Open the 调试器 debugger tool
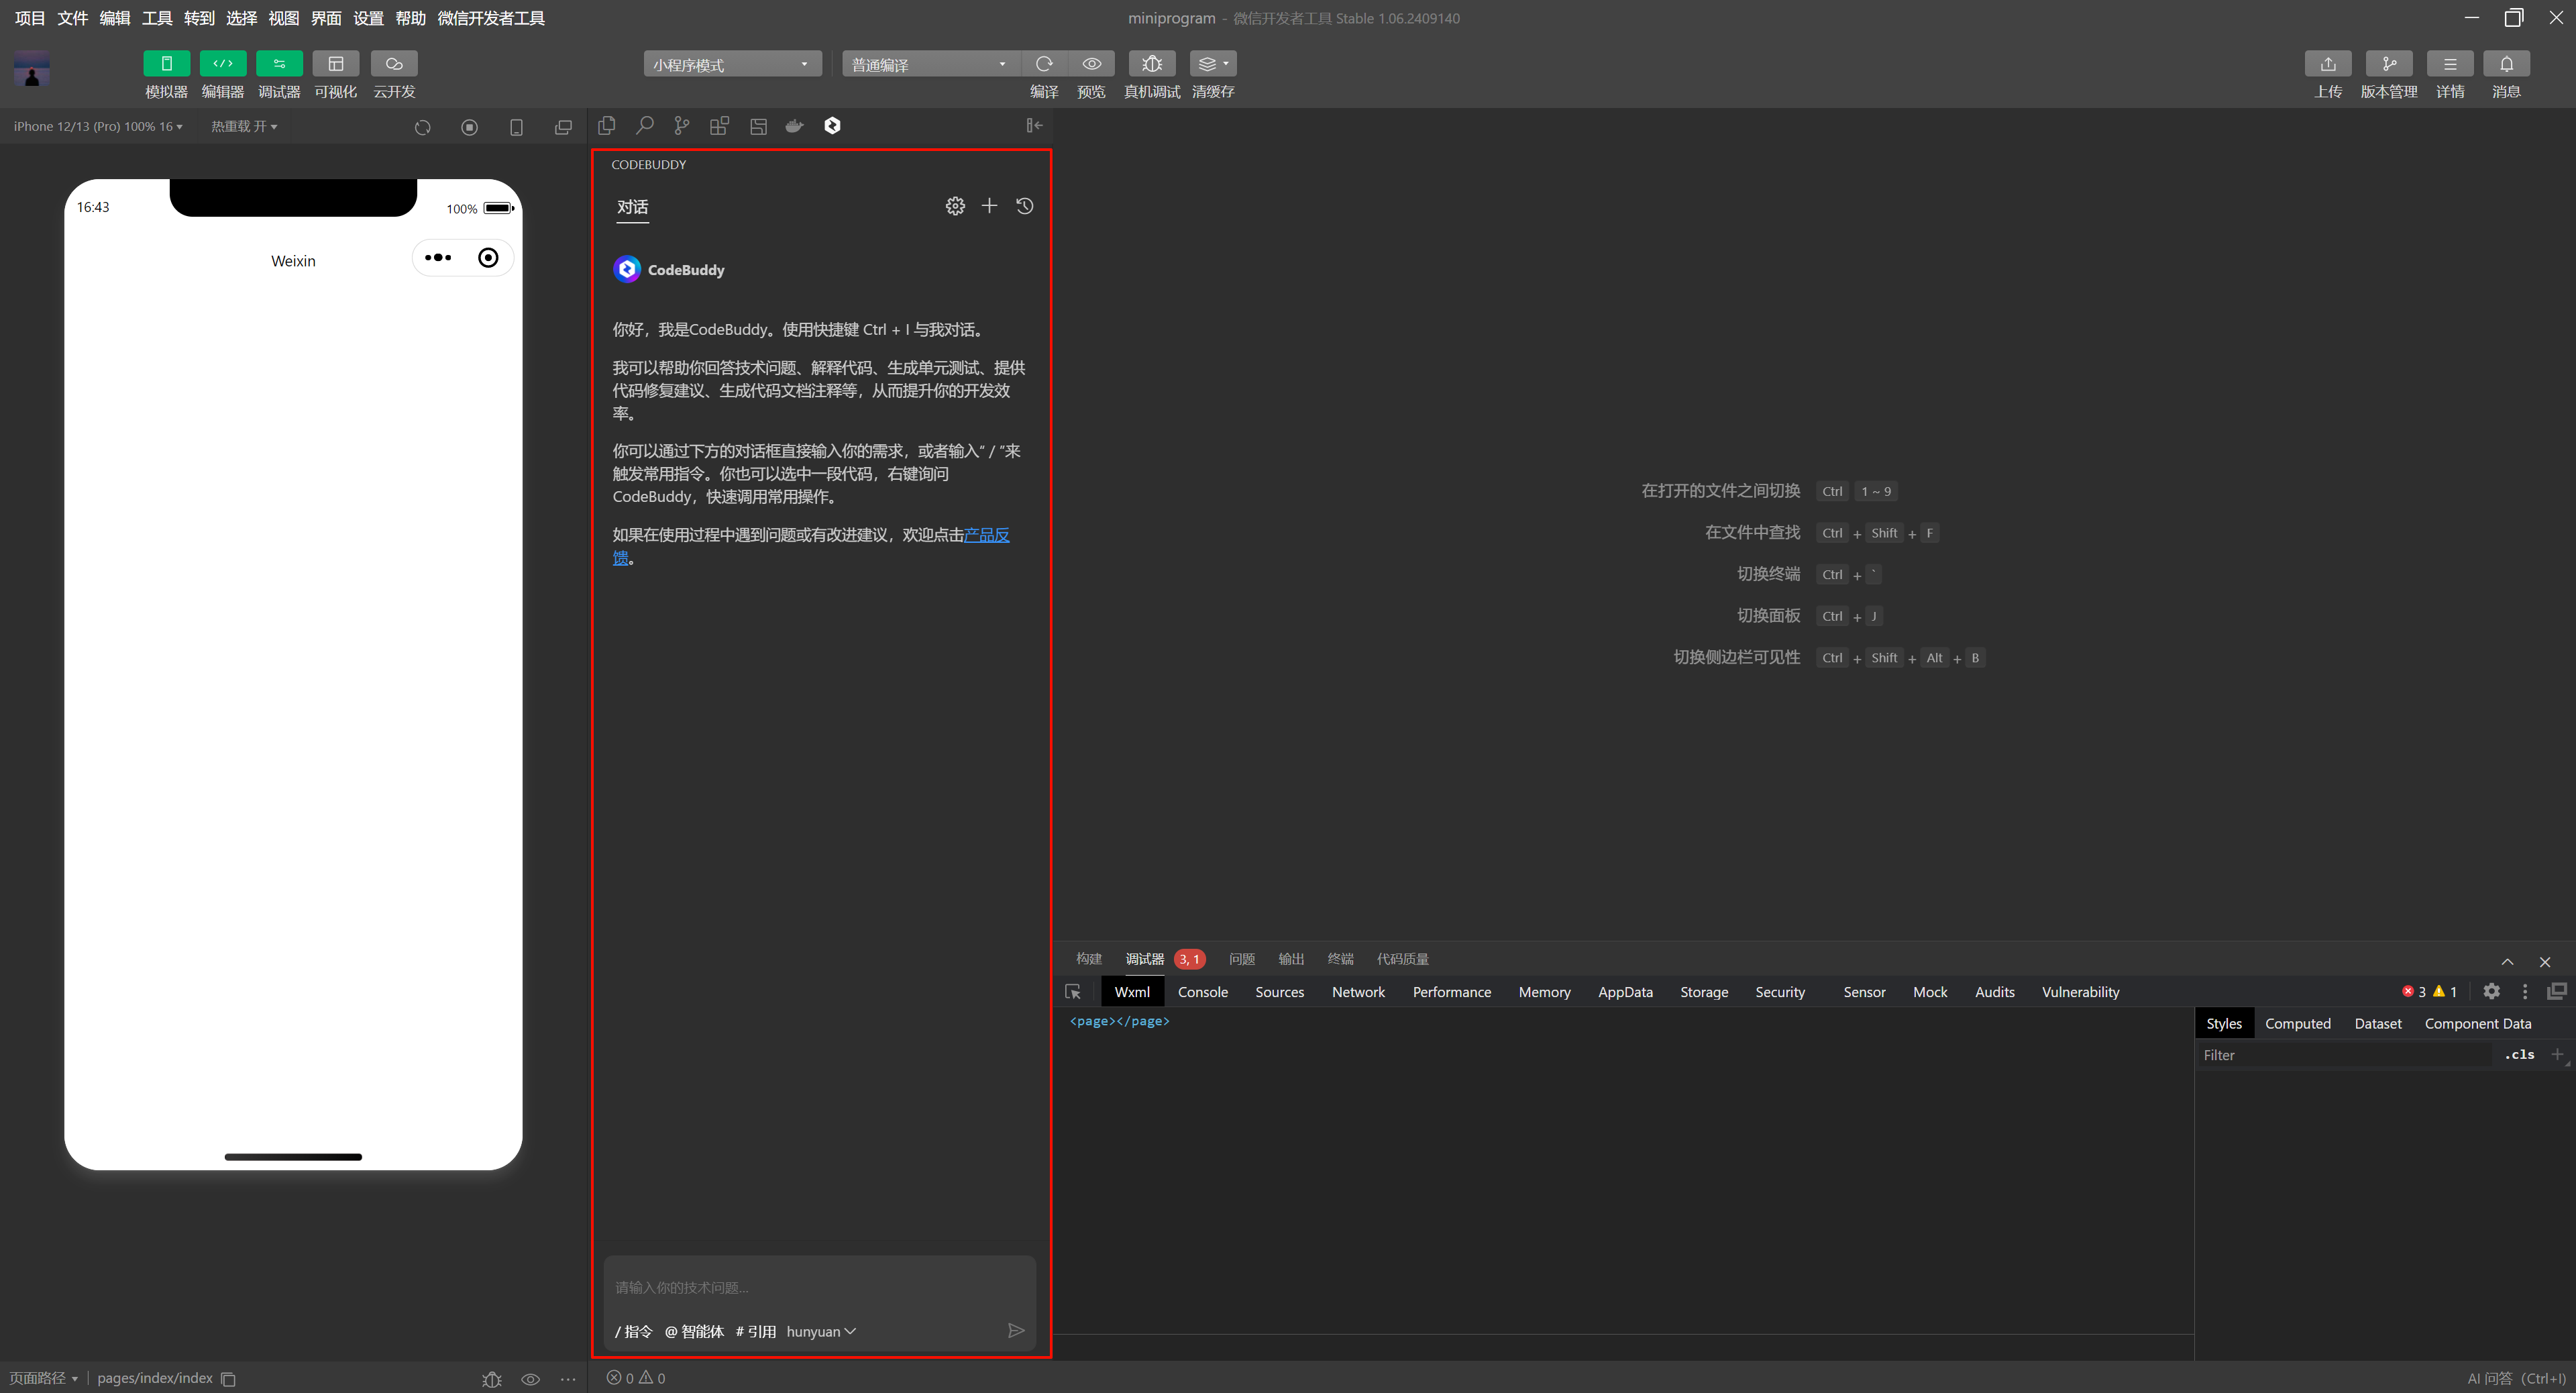Image resolution: width=2576 pixels, height=1393 pixels. pos(279,74)
